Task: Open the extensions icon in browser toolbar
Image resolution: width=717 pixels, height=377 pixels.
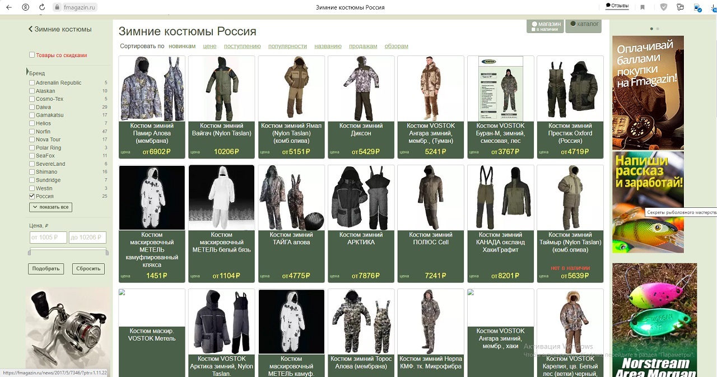Action: tap(681, 7)
